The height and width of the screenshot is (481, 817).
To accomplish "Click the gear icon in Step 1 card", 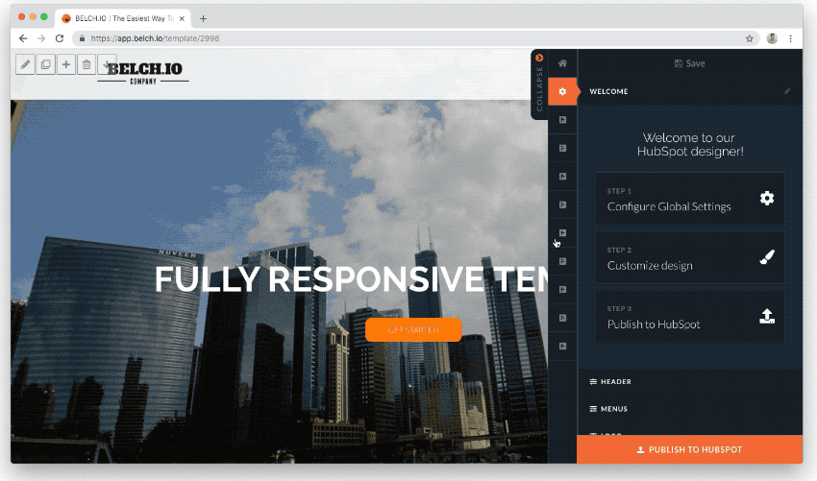I will (766, 199).
